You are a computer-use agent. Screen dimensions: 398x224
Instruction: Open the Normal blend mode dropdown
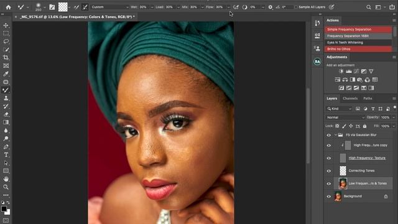coord(345,118)
